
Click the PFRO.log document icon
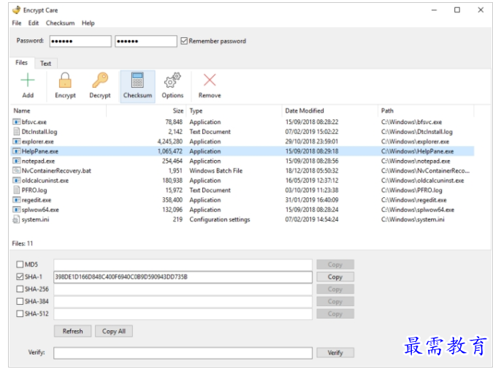tap(16, 190)
